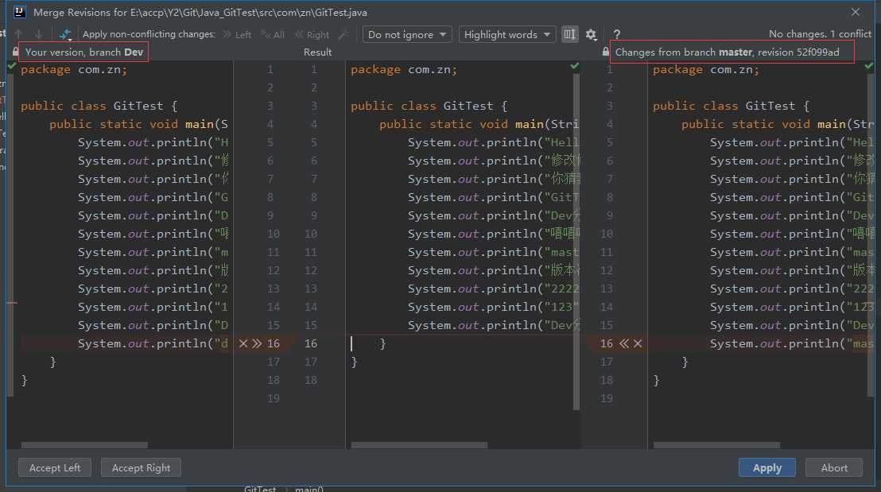This screenshot has width=881, height=492.
Task: Go to next difference arrow
Action: [39, 34]
